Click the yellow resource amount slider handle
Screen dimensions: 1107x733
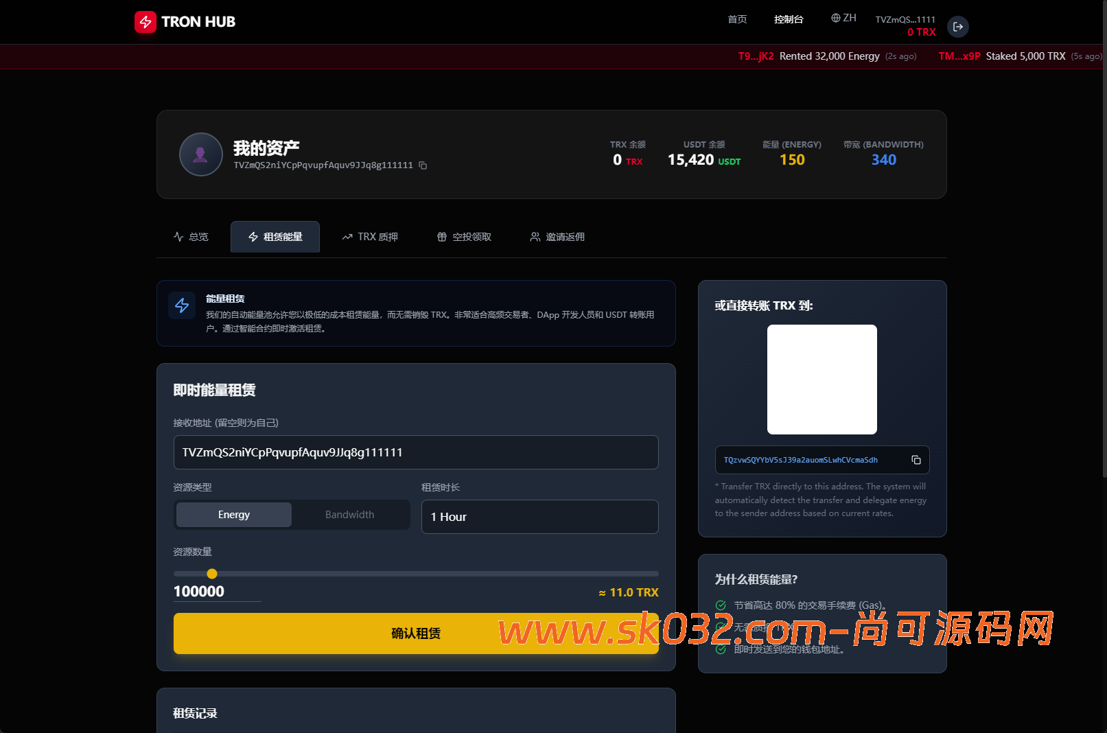(211, 574)
